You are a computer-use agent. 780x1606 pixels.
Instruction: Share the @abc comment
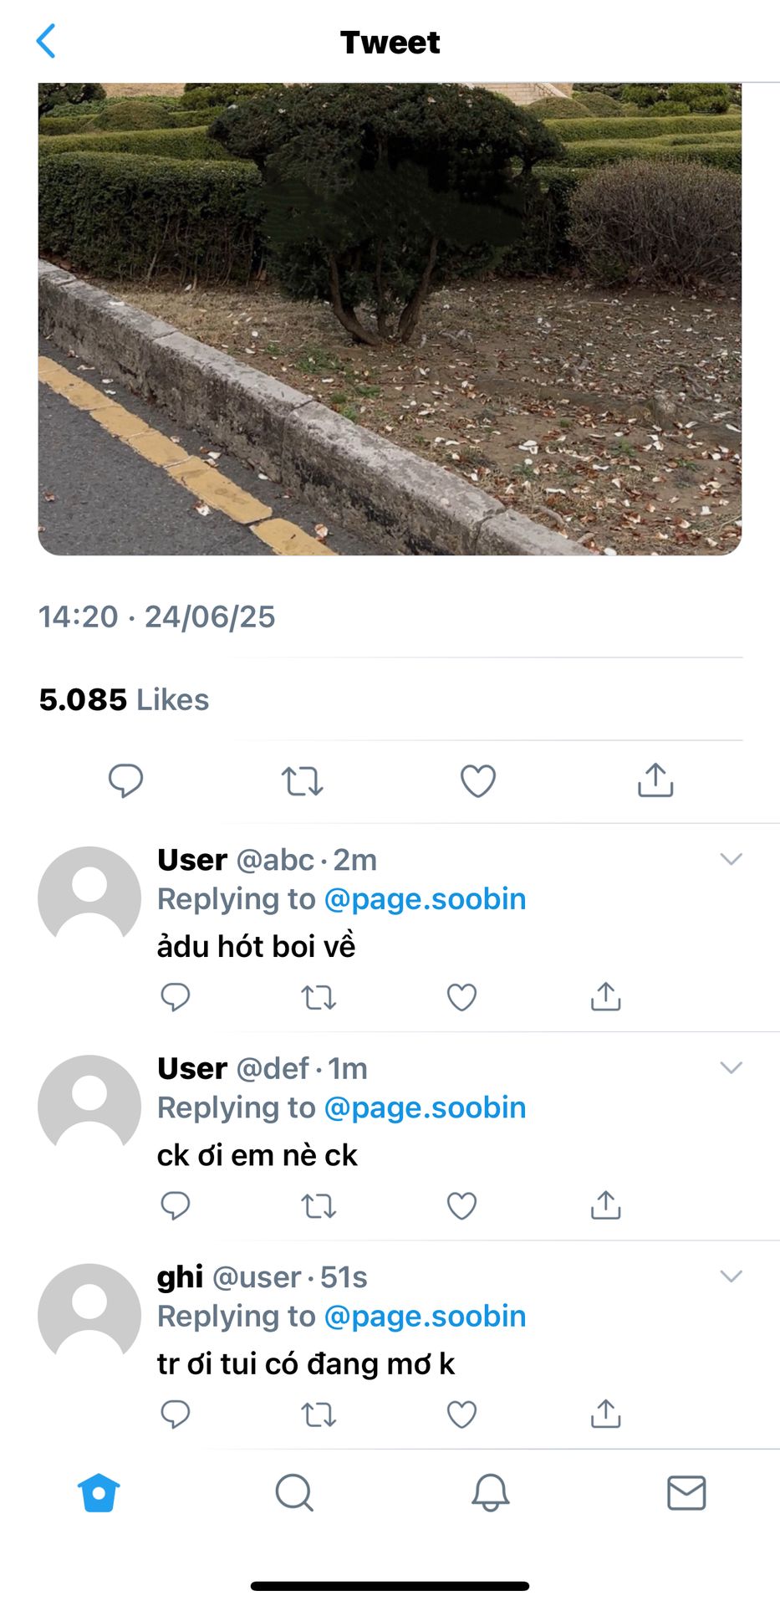605,997
